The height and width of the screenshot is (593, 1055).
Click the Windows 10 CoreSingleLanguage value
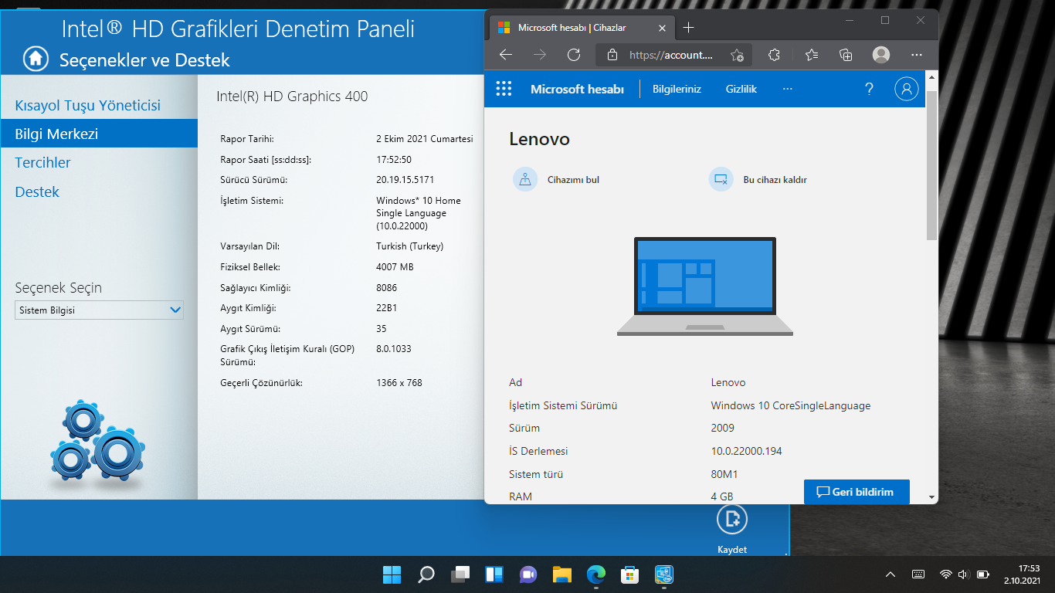(790, 405)
